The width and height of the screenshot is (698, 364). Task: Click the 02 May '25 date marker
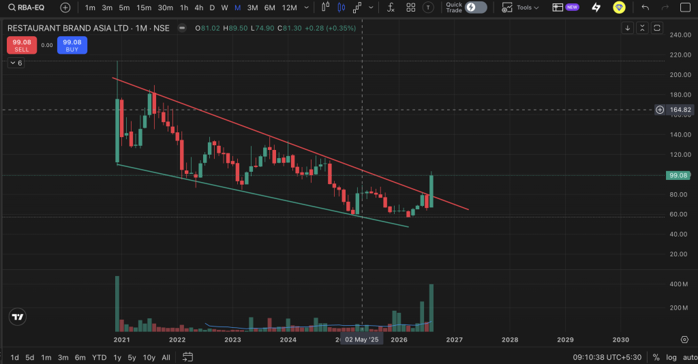tap(362, 339)
